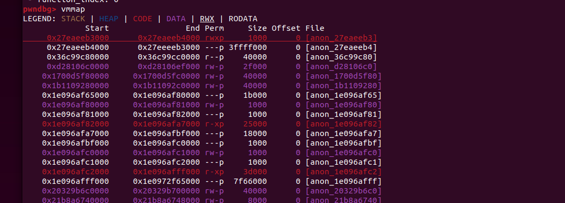The width and height of the screenshot is (565, 203).
Task: Click file name [anon_20329b6c0]
Action: coord(343,191)
